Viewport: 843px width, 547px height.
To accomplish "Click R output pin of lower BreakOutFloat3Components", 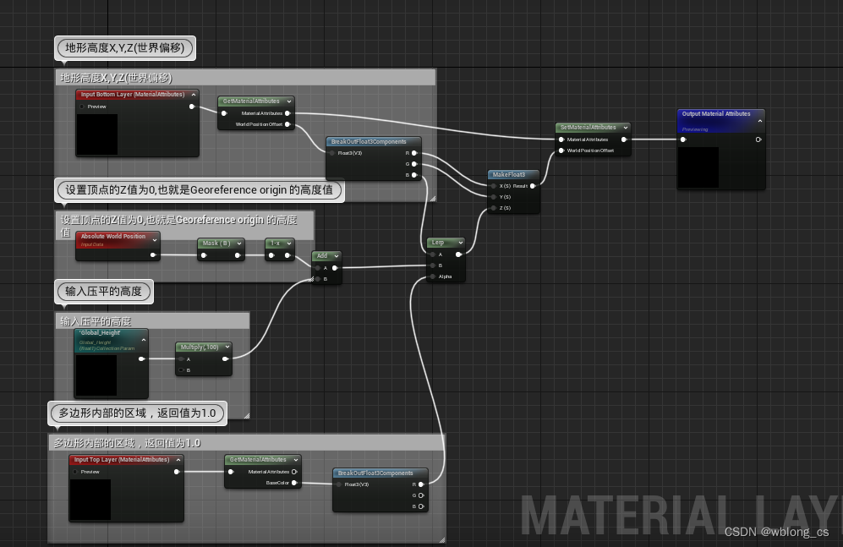I will (421, 484).
